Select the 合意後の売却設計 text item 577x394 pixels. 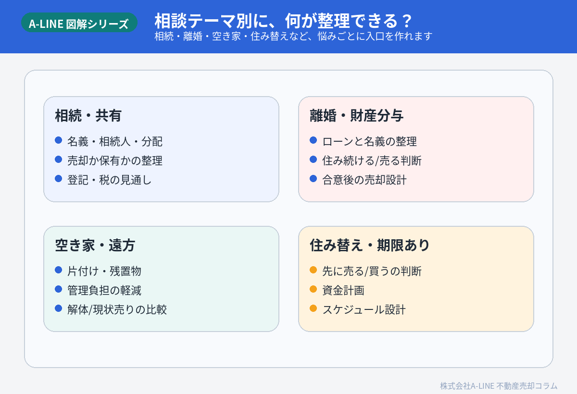[x=364, y=180]
